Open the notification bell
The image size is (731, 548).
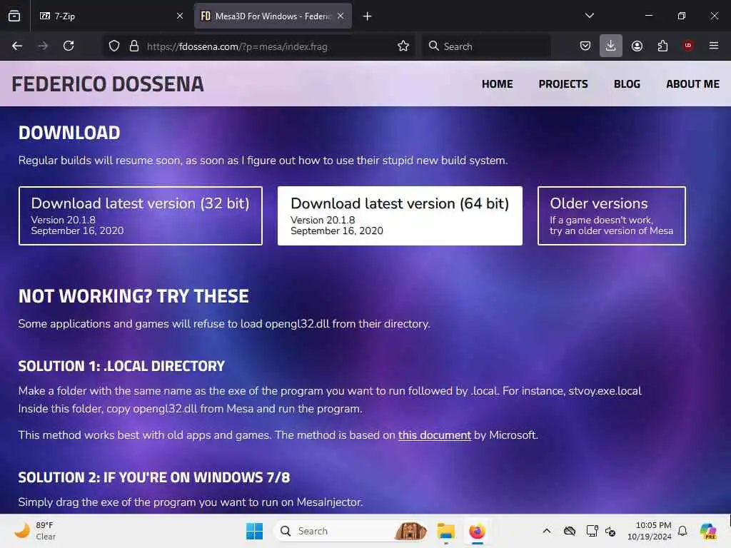682,531
